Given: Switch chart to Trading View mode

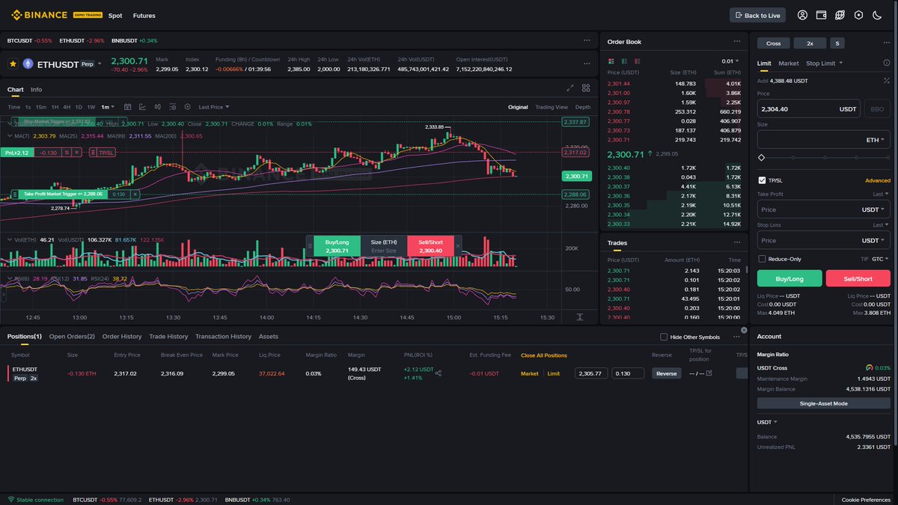Looking at the screenshot, I should pos(552,107).
